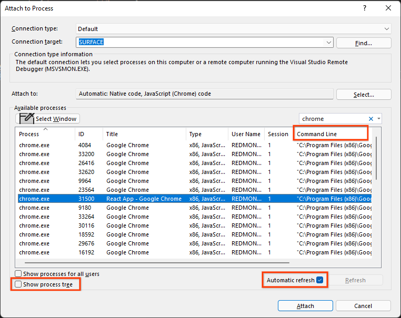The image size is (401, 318).
Task: Click the Attach to code types field
Action: point(205,94)
